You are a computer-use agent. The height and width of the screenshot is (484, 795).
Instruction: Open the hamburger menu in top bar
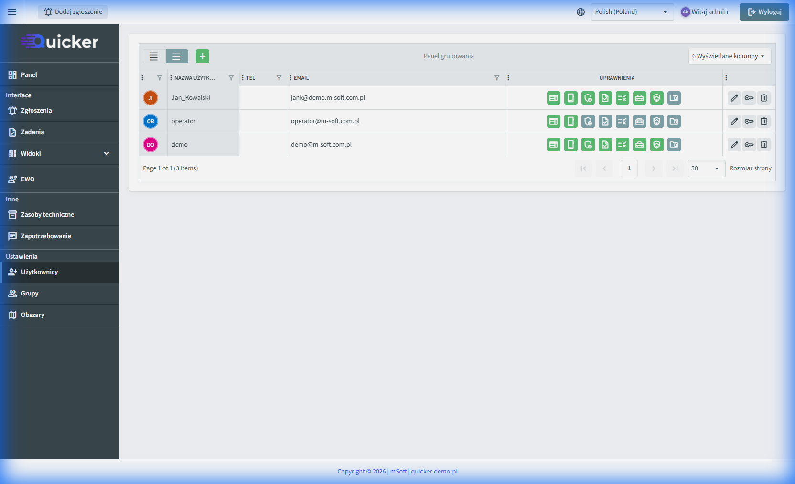[12, 12]
